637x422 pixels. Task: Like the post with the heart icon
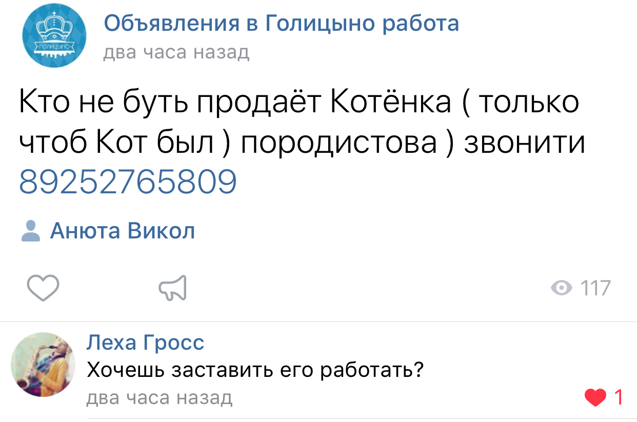pyautogui.click(x=43, y=288)
